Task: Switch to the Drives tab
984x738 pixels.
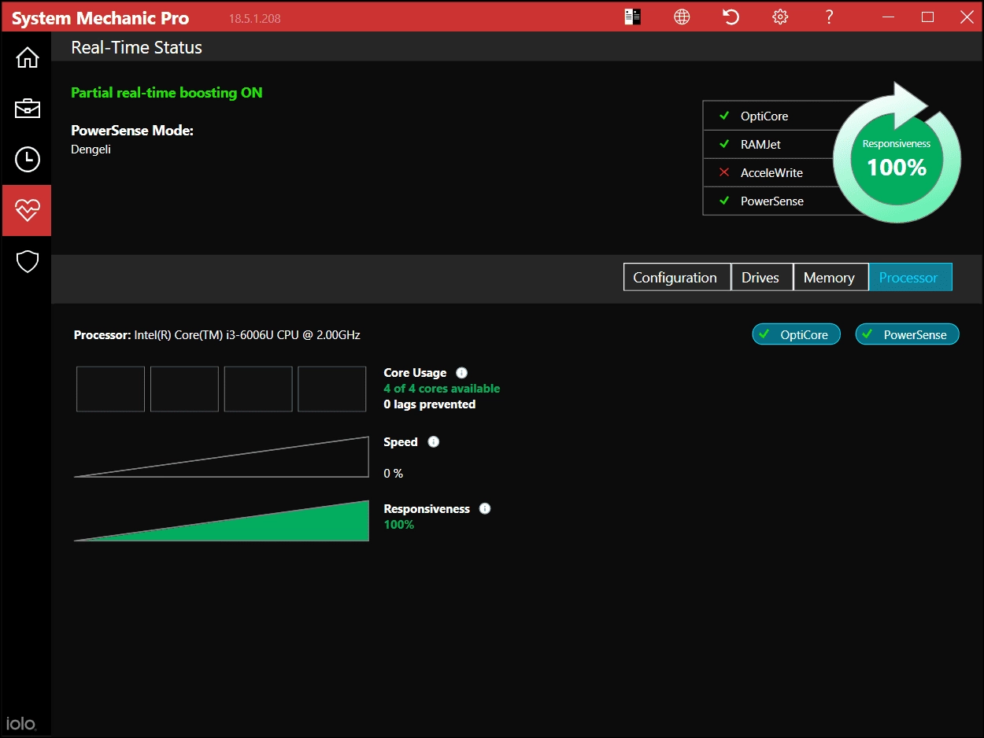Action: tap(761, 277)
